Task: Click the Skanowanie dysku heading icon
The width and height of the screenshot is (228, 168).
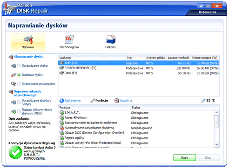Action: pyautogui.click(x=11, y=57)
